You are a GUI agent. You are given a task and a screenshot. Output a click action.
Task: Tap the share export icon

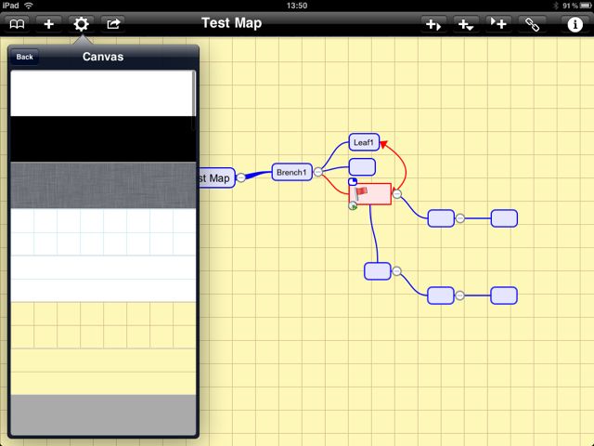point(113,24)
